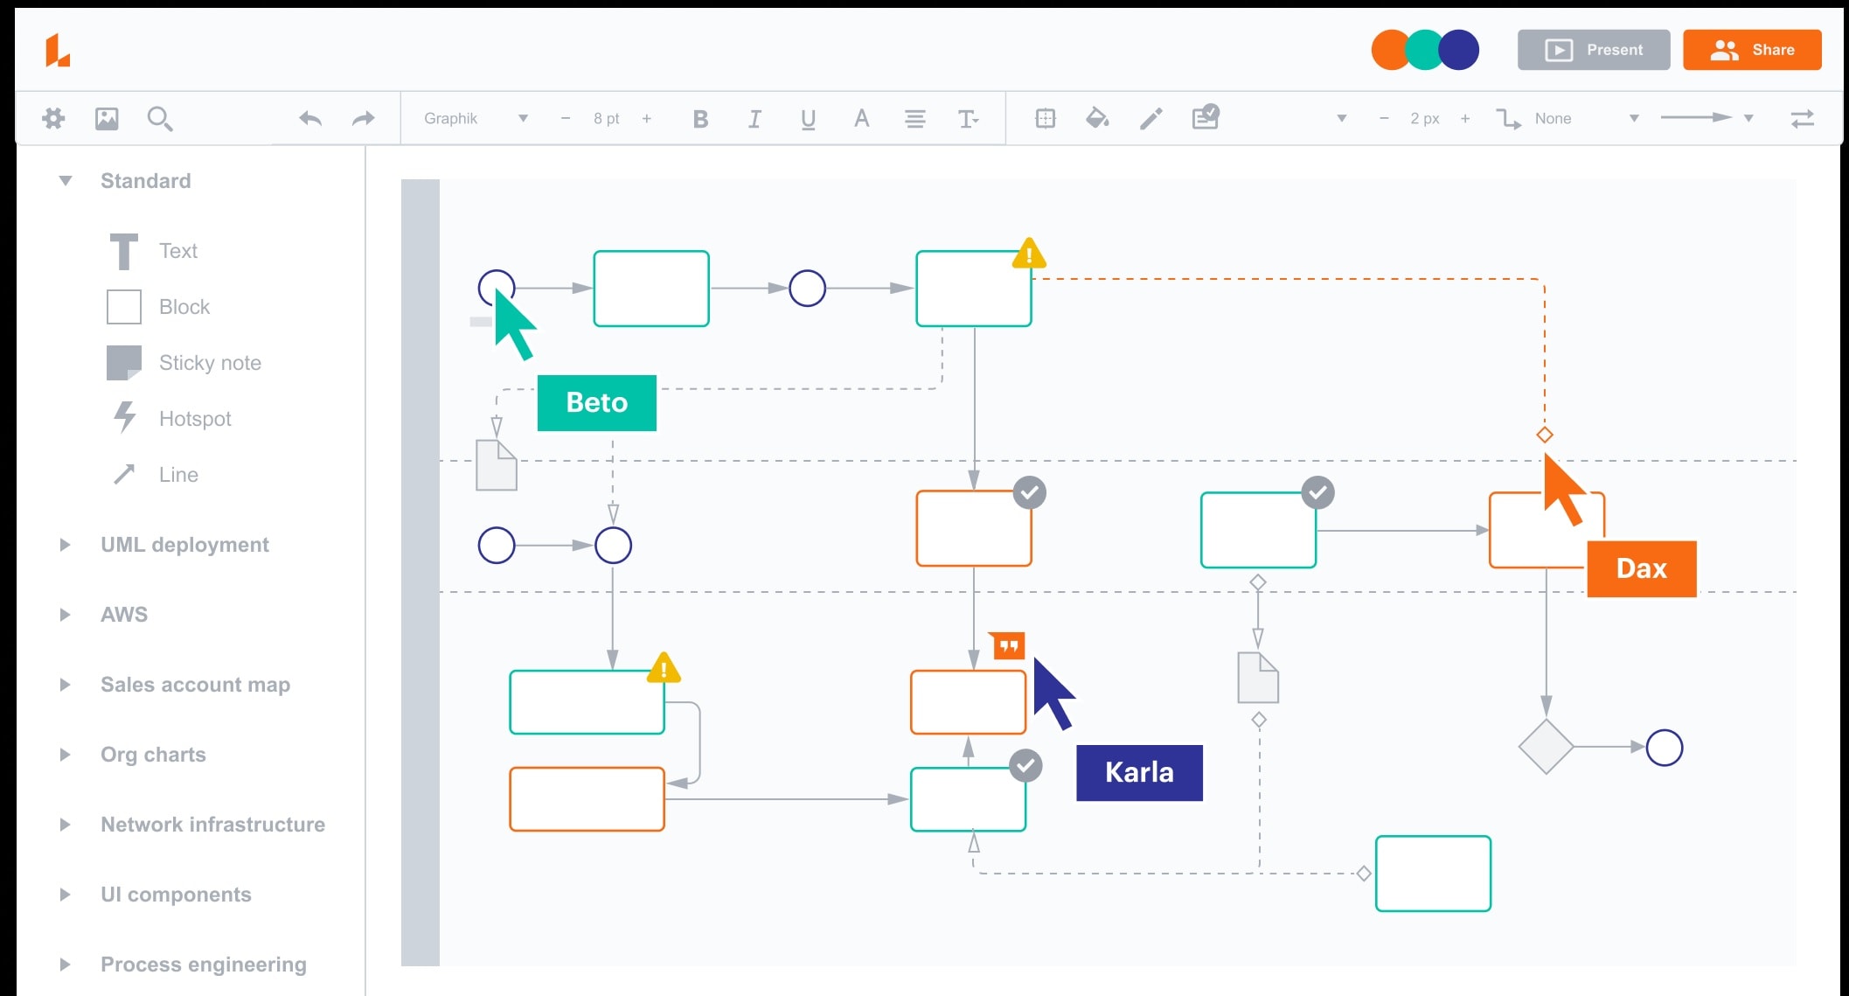
Task: Click the dark blue collaborator avatar
Action: [x=1459, y=50]
